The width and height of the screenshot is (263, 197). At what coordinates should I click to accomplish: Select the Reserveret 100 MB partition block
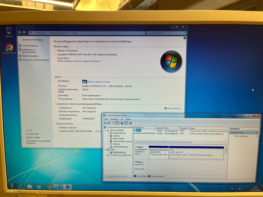coord(159,152)
